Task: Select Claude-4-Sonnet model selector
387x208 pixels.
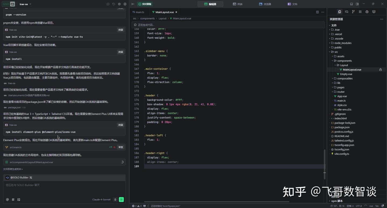Action: click(x=101, y=199)
